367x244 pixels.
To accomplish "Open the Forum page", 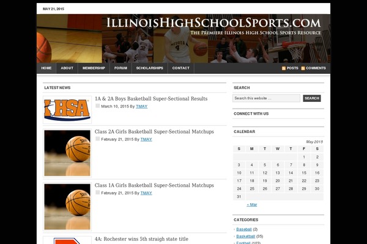I will coord(120,68).
